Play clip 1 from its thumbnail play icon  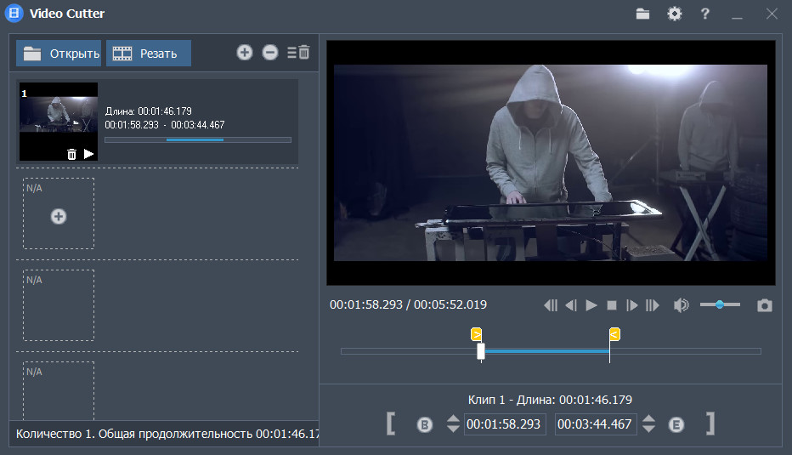tap(89, 154)
